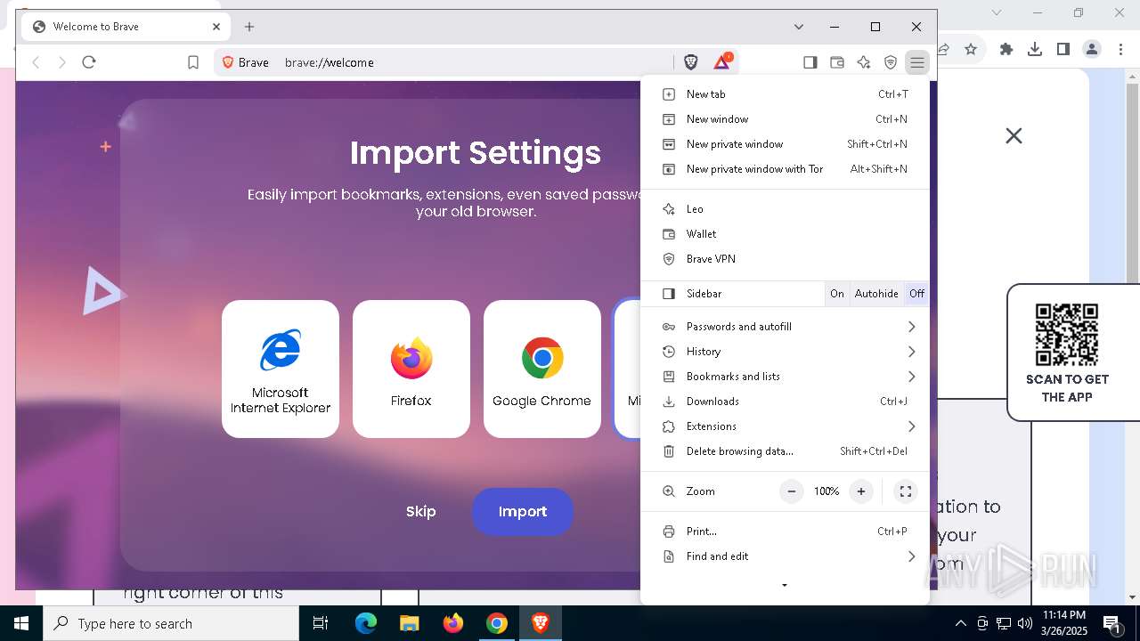Click the QR code scan-to-get-app card
This screenshot has height=641, width=1140.
tap(1073, 353)
